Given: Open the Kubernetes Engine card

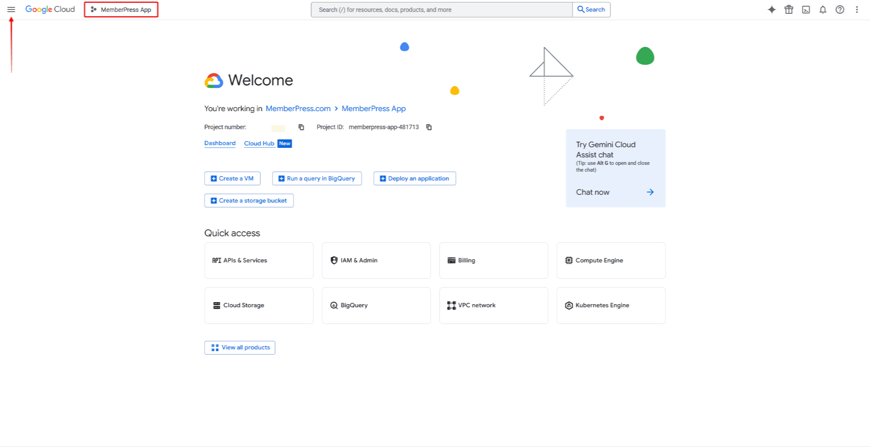Looking at the screenshot, I should 611,305.
